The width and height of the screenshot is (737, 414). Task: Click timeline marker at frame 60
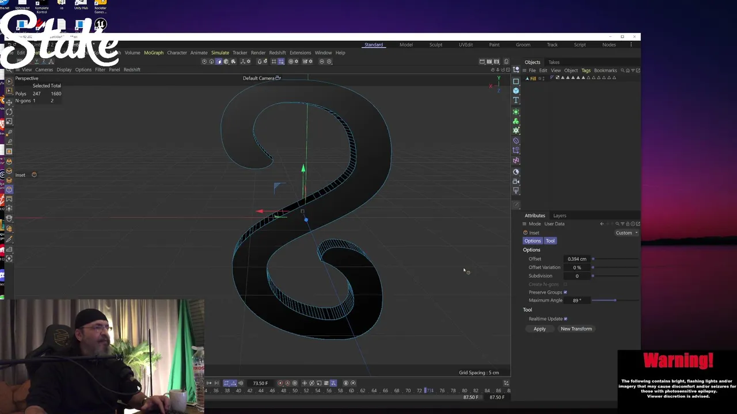tap(351, 391)
